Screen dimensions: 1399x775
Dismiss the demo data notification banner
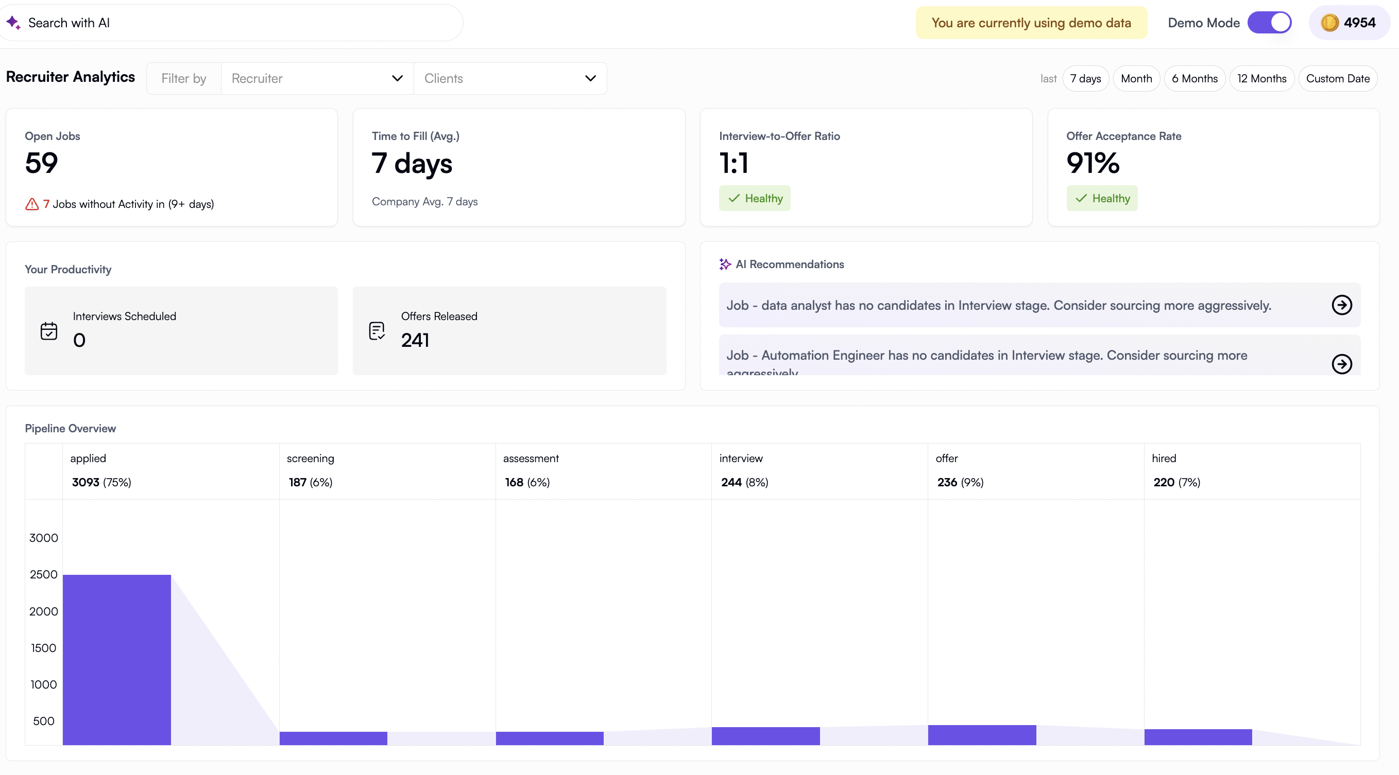point(1031,22)
